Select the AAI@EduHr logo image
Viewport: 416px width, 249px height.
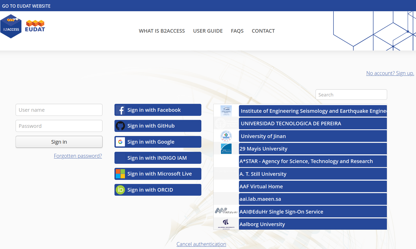click(x=226, y=211)
